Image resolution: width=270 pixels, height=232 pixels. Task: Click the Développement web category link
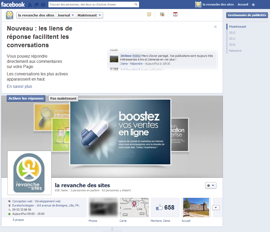click(48, 201)
